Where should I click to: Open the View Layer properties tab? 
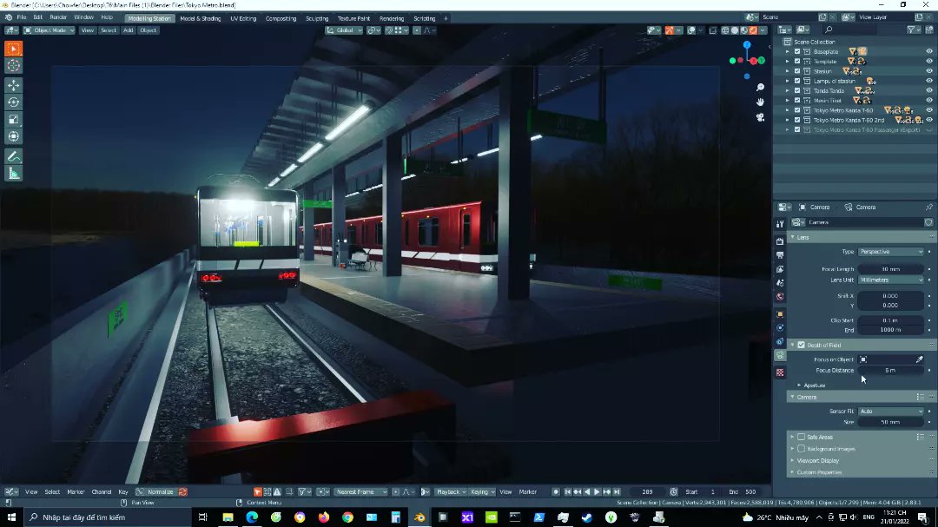click(x=780, y=269)
